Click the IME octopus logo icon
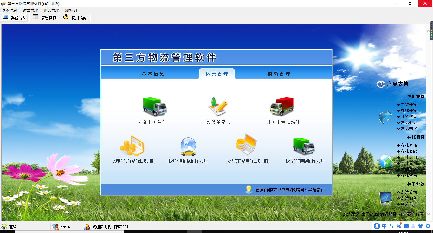 (377, 226)
